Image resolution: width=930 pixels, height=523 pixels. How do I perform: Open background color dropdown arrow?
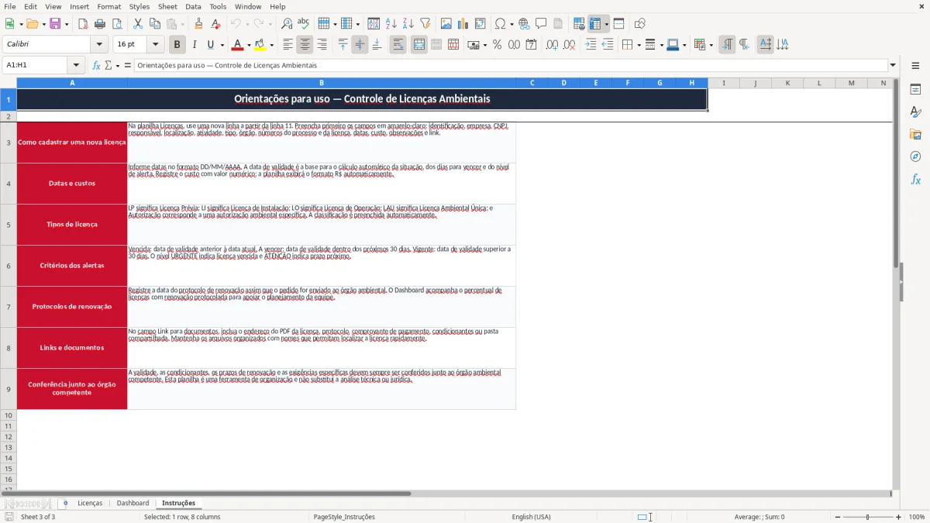click(x=271, y=45)
